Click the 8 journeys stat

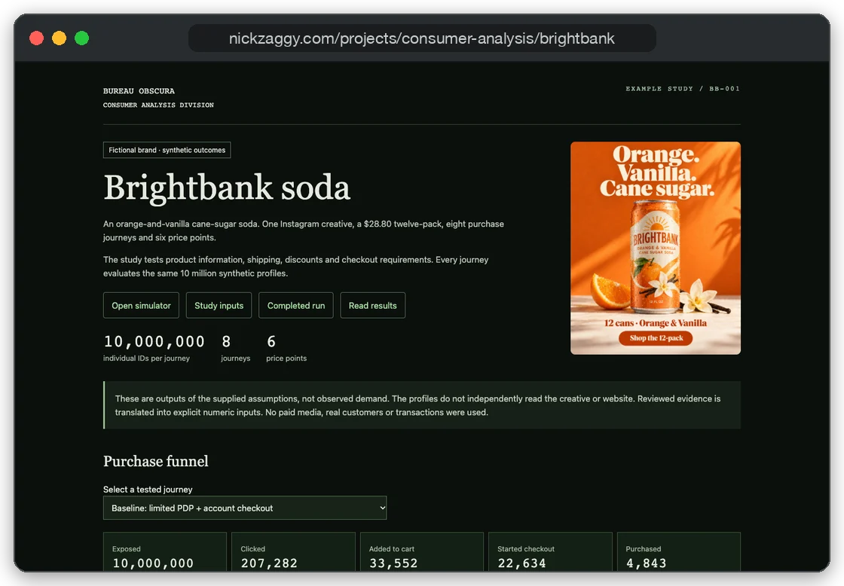pyautogui.click(x=235, y=348)
